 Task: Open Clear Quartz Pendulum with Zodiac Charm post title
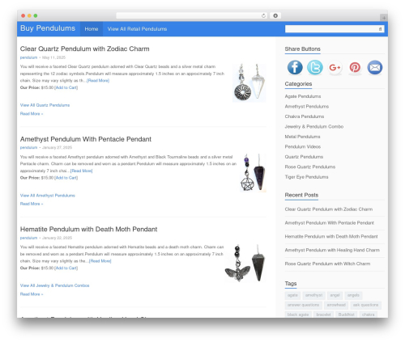pyautogui.click(x=85, y=49)
